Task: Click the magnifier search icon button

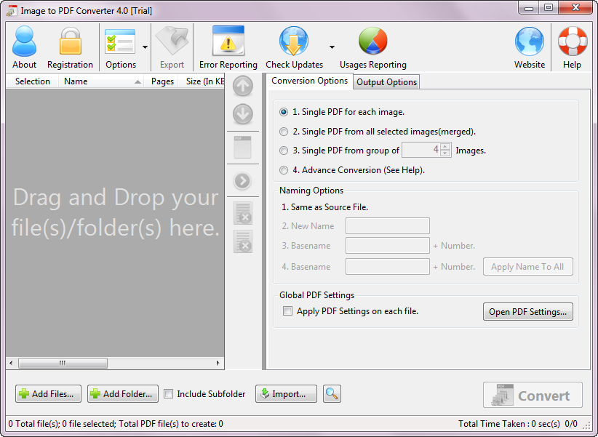Action: coord(332,393)
